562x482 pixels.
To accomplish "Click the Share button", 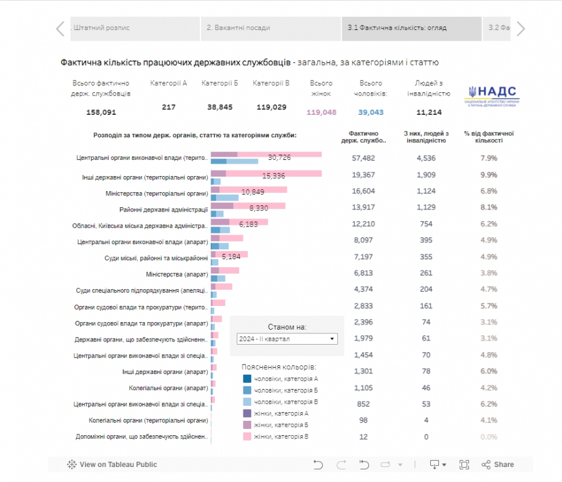I will pos(498,465).
